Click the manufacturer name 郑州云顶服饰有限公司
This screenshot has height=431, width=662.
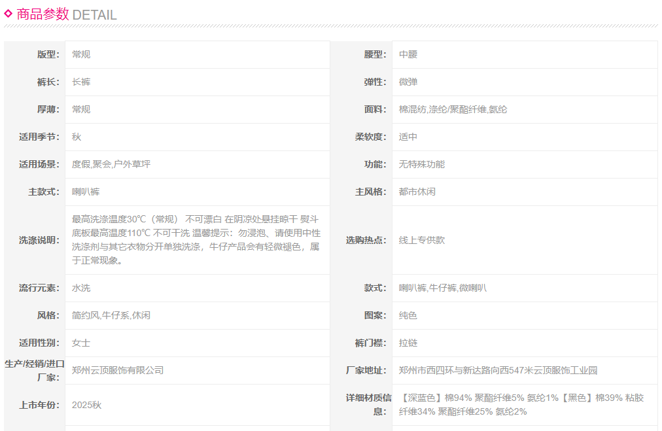[118, 370]
